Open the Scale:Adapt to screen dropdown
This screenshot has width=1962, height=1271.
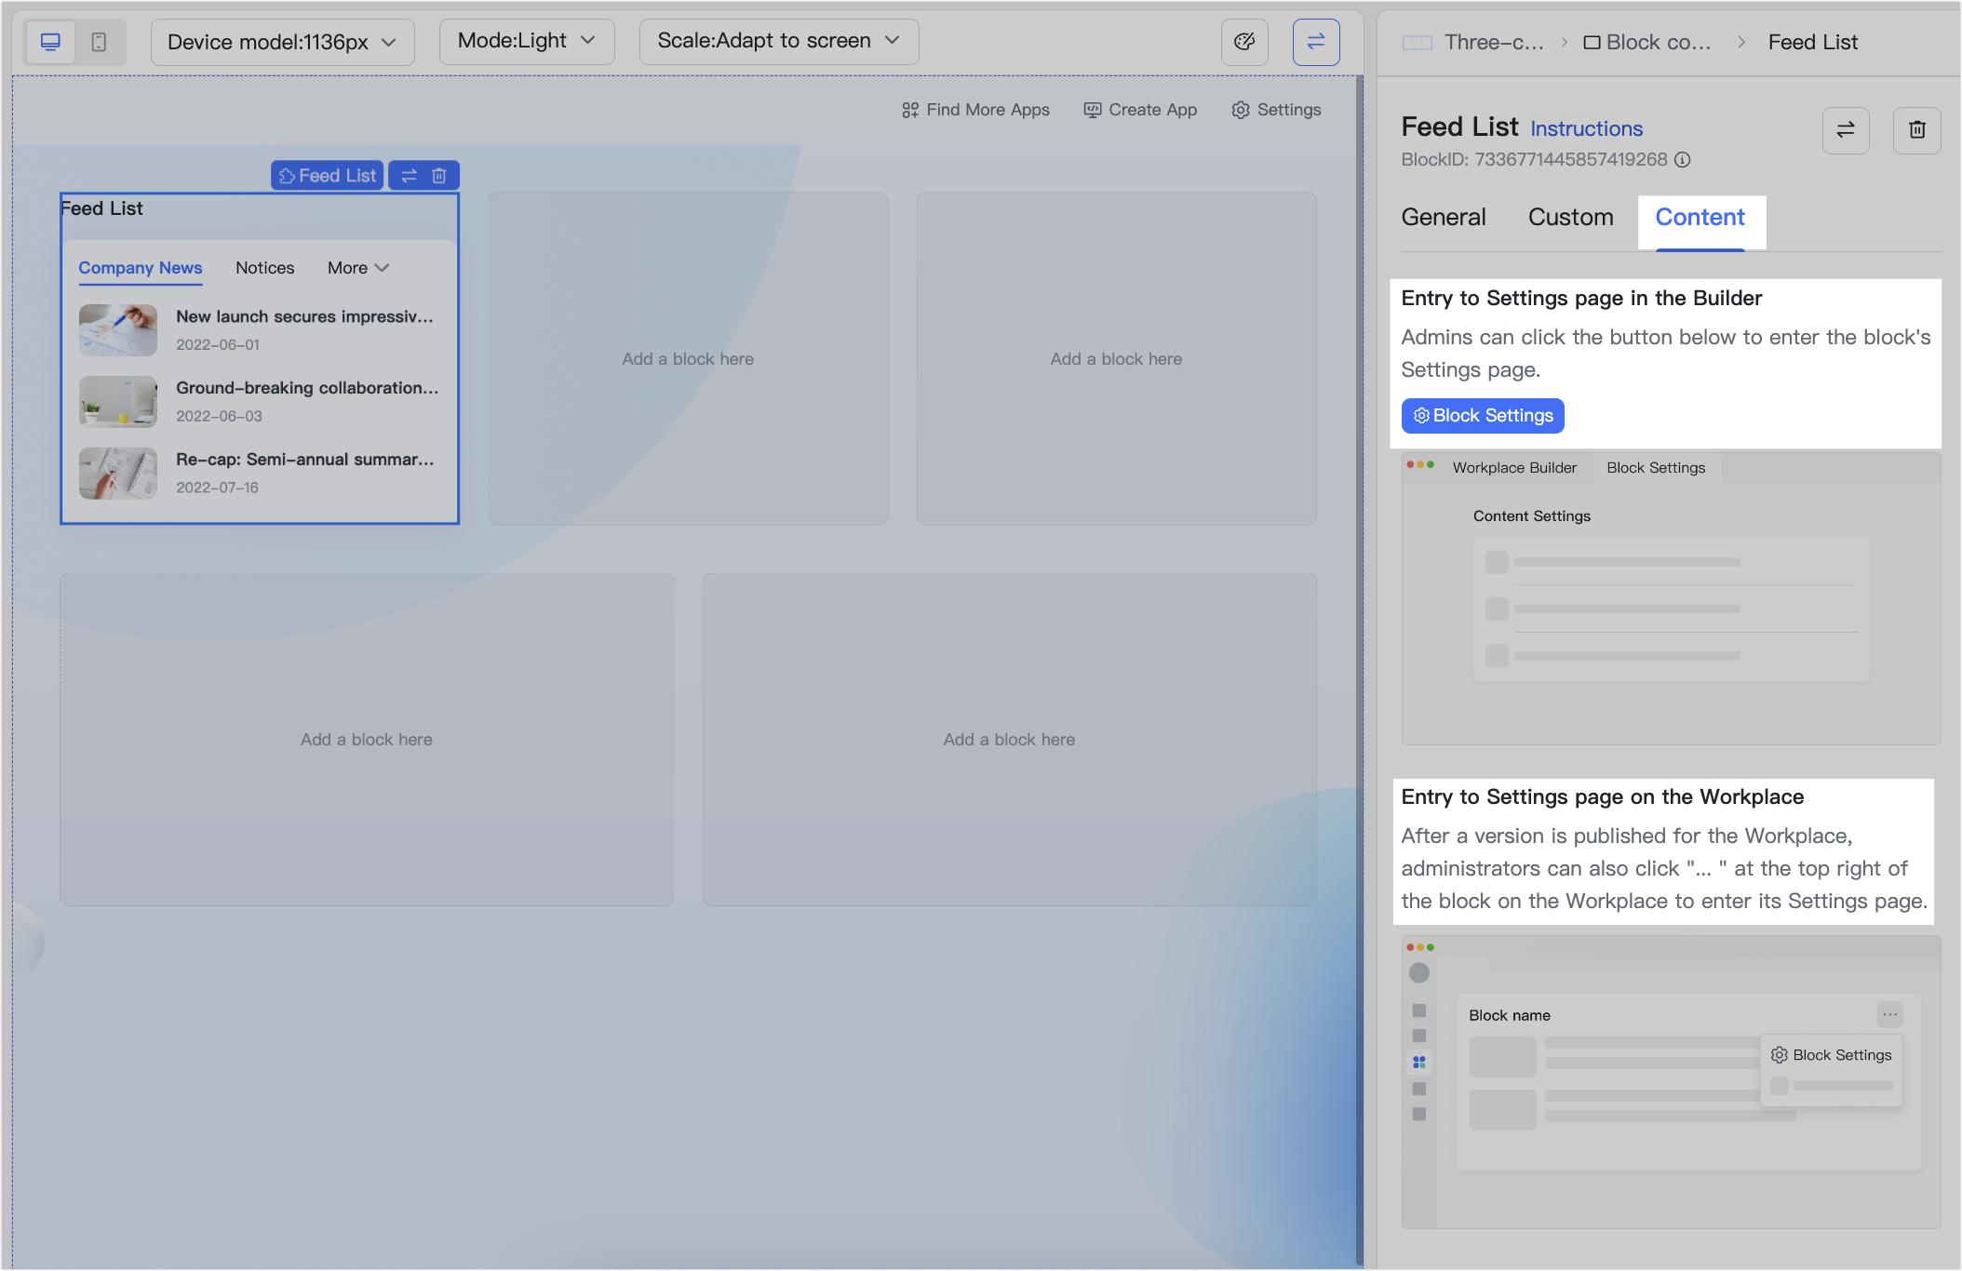coord(779,41)
